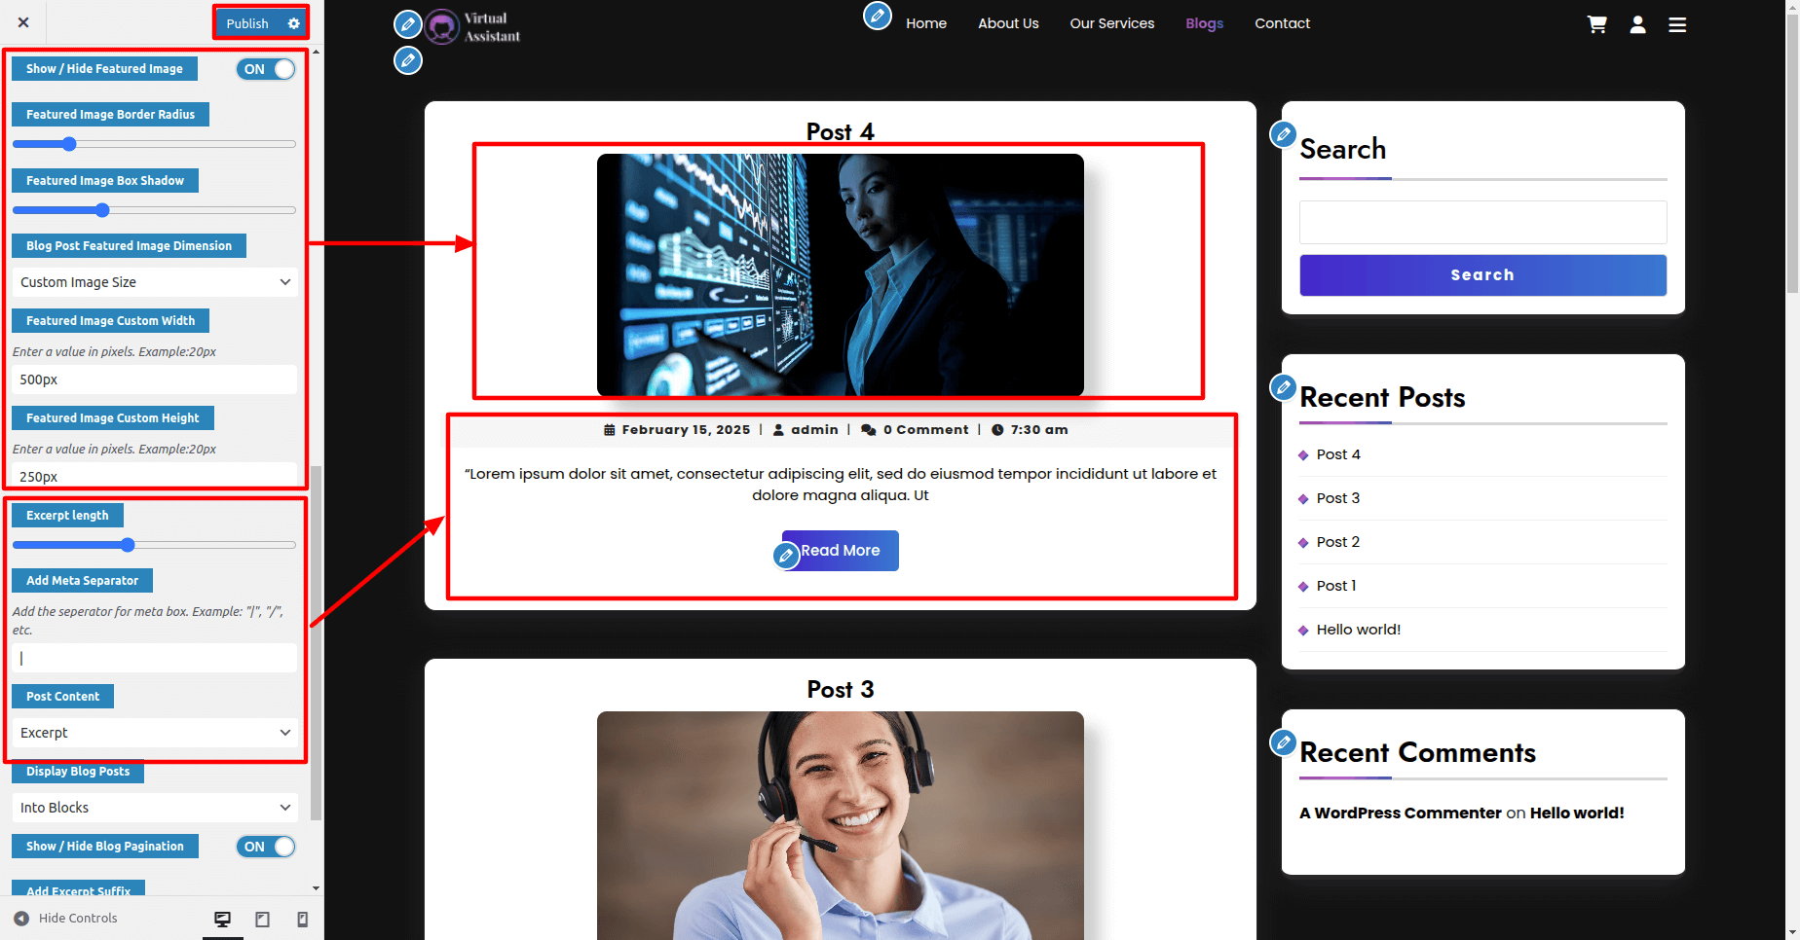Switch to tablet preview device icon
This screenshot has width=1800, height=940.
coord(262,919)
